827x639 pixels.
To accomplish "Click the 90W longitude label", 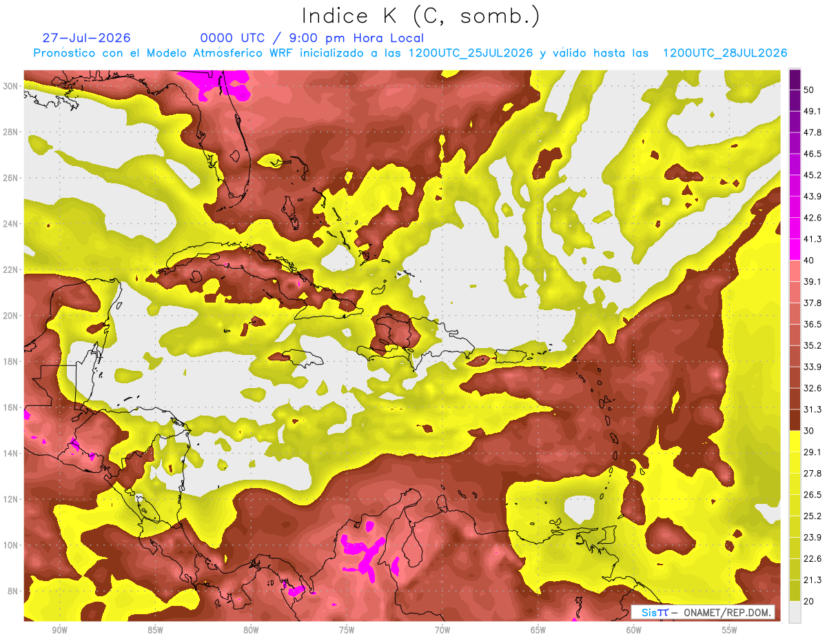I will (x=59, y=630).
